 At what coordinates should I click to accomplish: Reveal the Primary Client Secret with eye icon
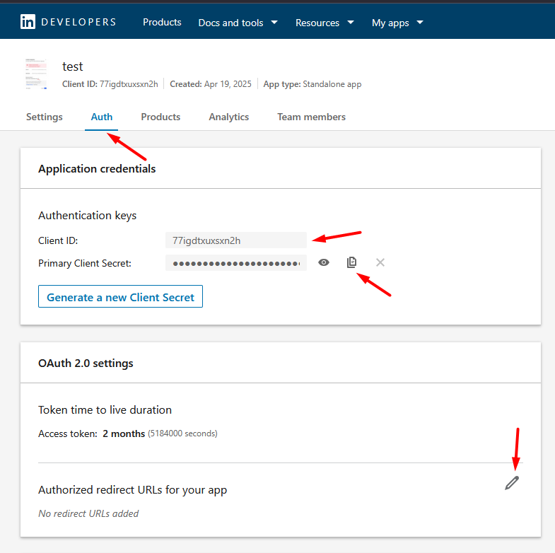click(x=324, y=262)
